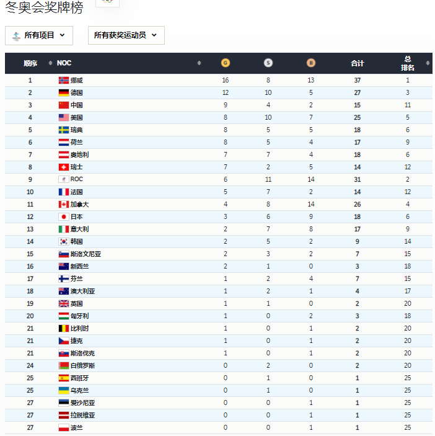Click the Switzerland flag icon
The width and height of the screenshot is (435, 436).
click(64, 167)
